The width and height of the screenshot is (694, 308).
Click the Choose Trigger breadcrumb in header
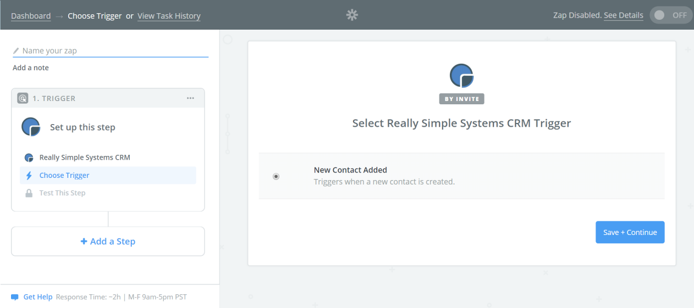[x=95, y=16]
